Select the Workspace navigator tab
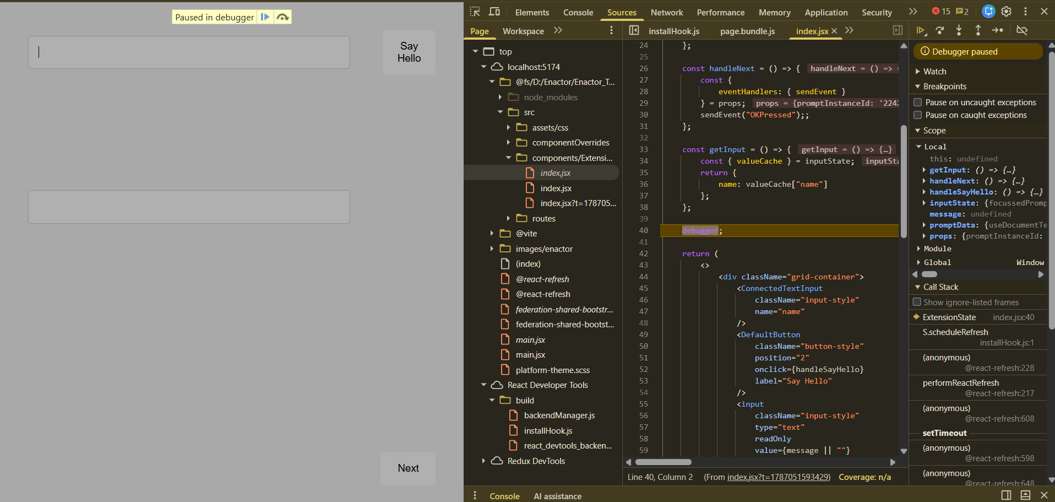The width and height of the screenshot is (1055, 502). pyautogui.click(x=523, y=31)
